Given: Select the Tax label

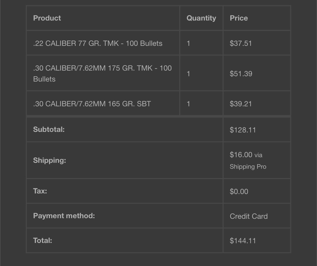Looking at the screenshot, I should click(x=40, y=191).
